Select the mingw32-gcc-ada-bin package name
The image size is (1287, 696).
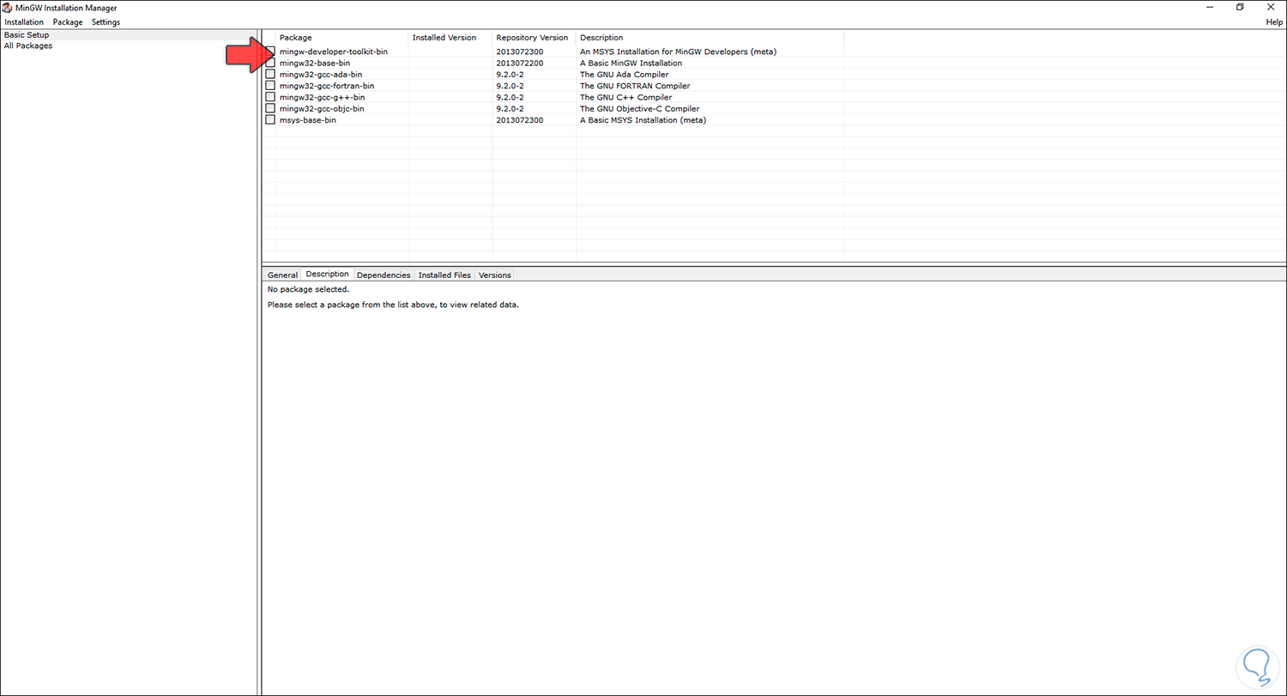coord(321,75)
